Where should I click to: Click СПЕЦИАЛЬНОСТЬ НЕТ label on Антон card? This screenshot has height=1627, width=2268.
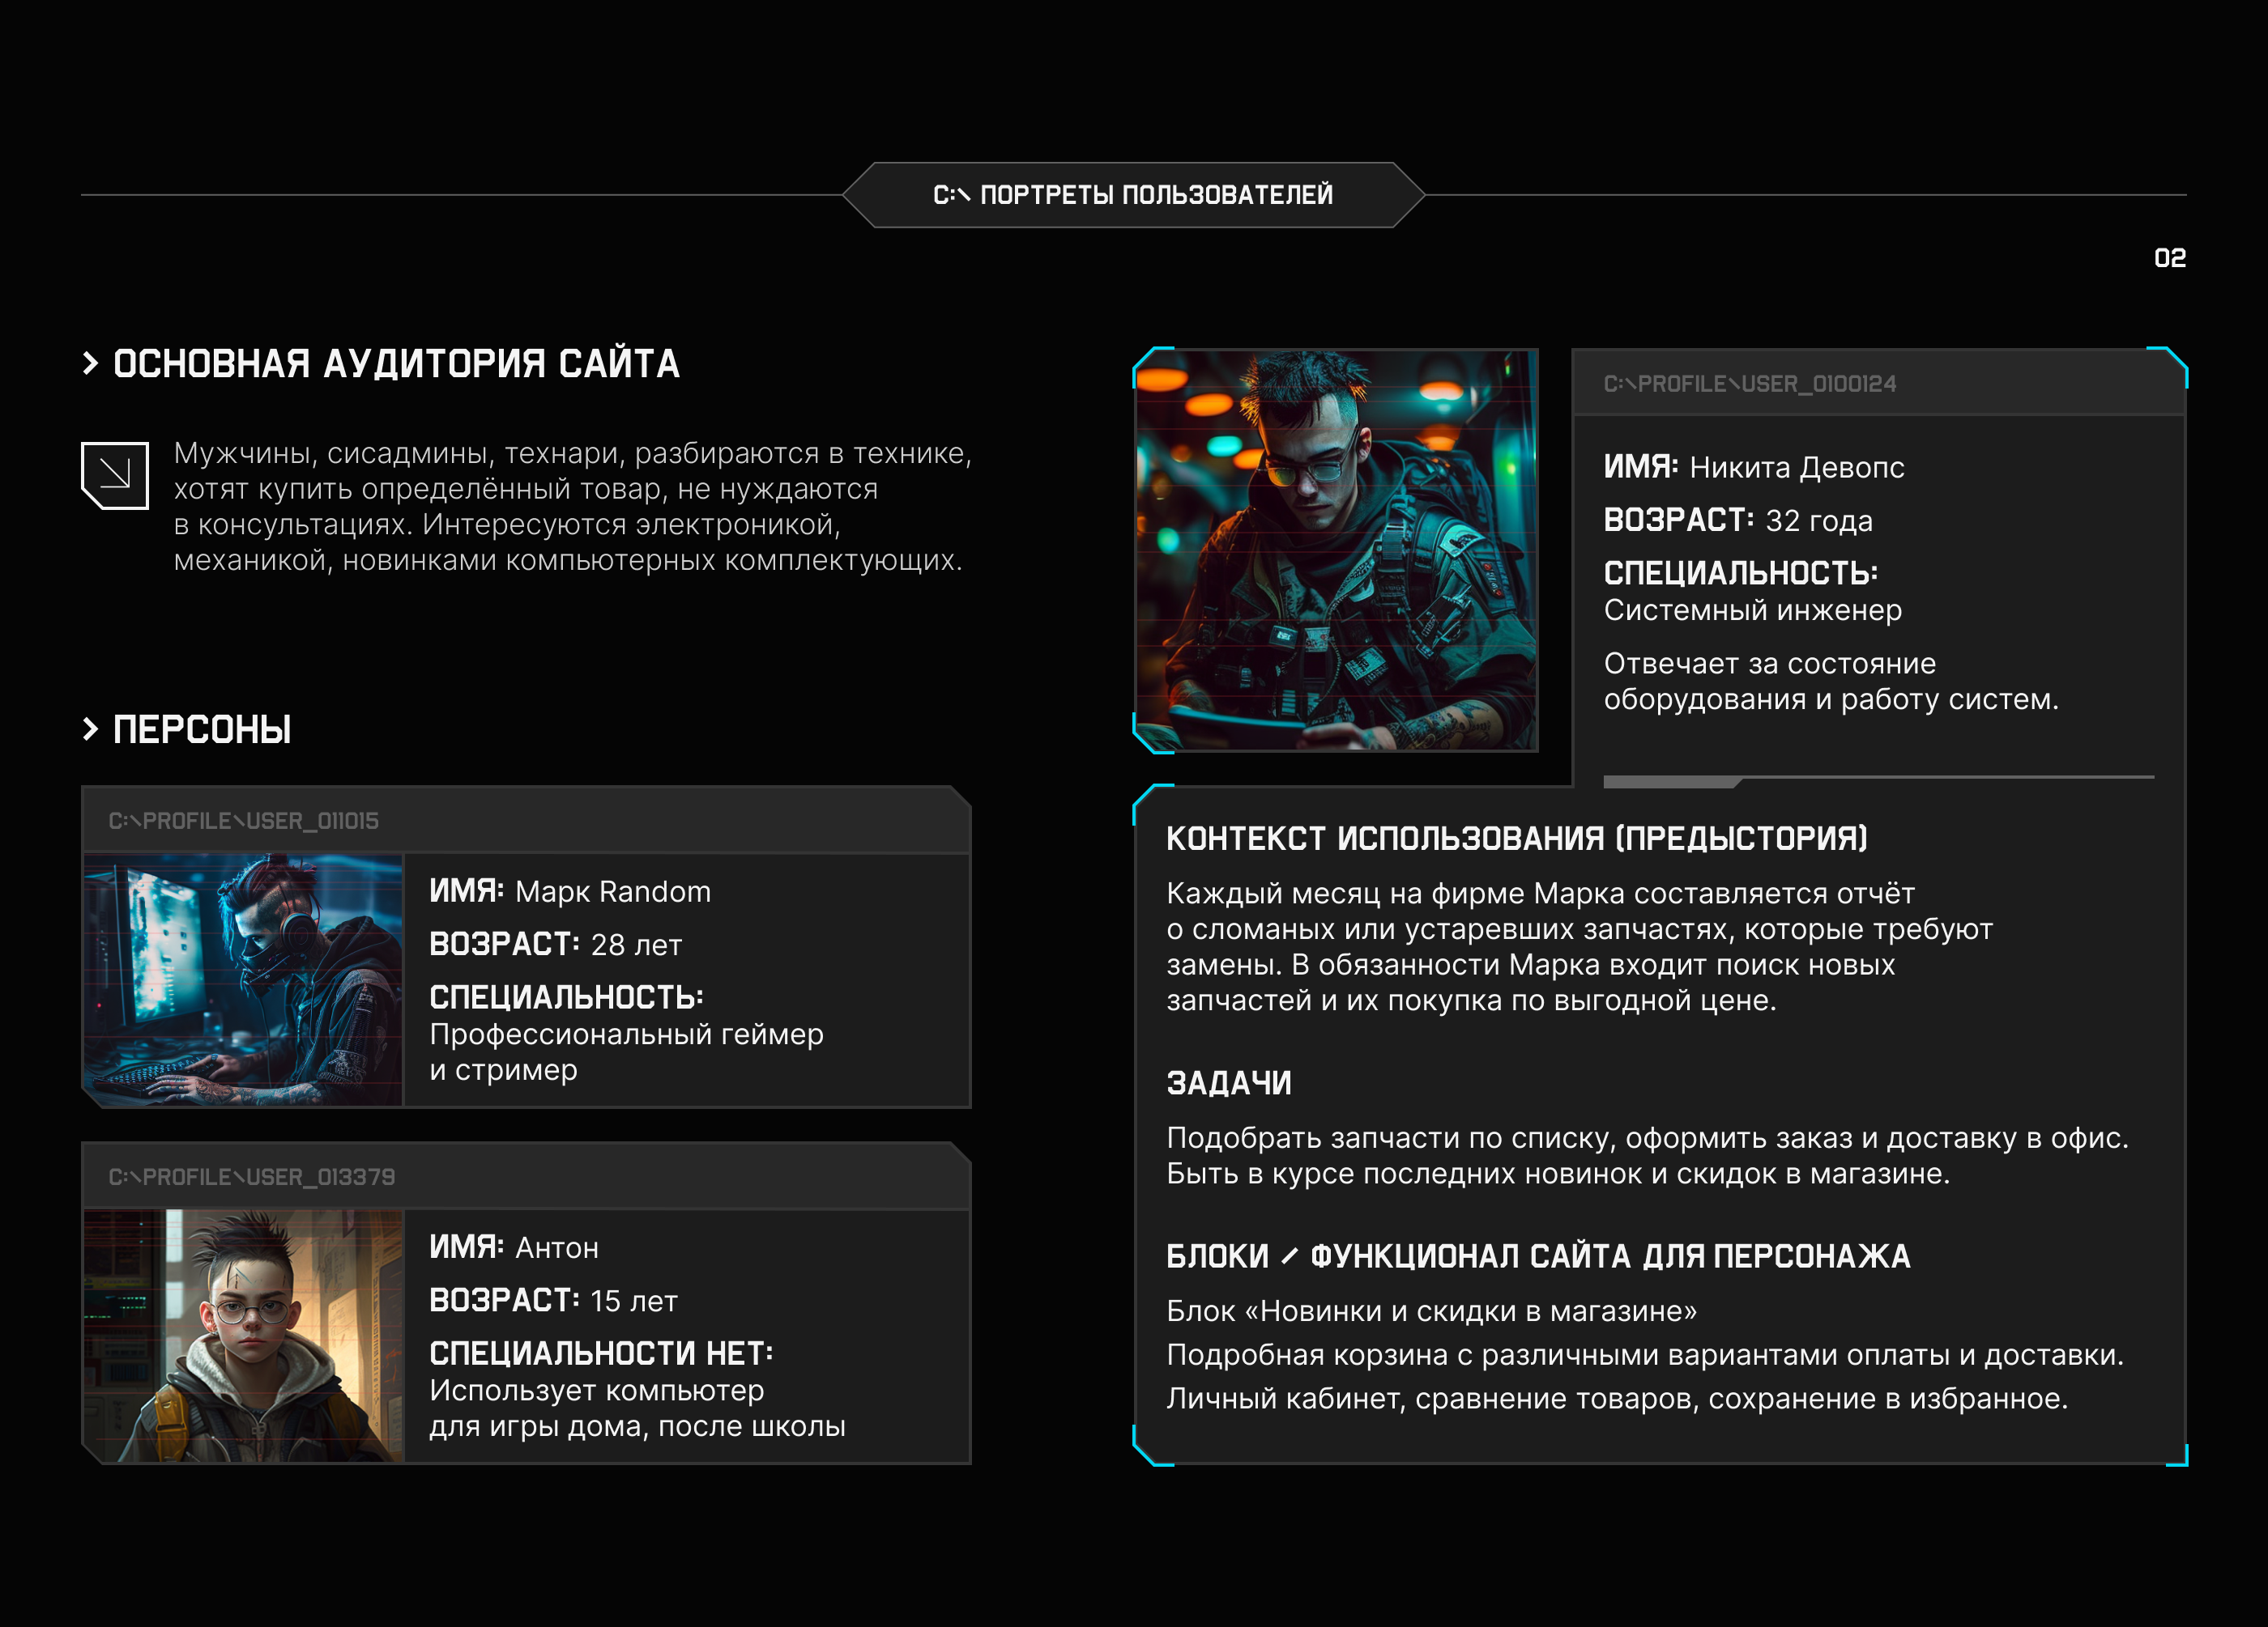coord(601,1353)
